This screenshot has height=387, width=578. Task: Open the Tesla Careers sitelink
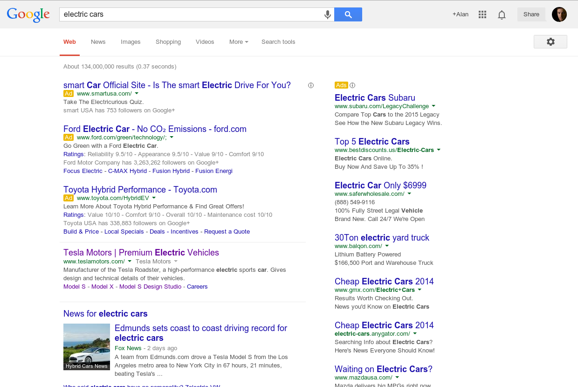click(197, 287)
